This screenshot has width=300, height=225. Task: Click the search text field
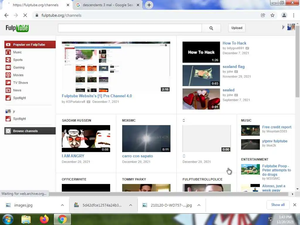pyautogui.click(x=130, y=28)
